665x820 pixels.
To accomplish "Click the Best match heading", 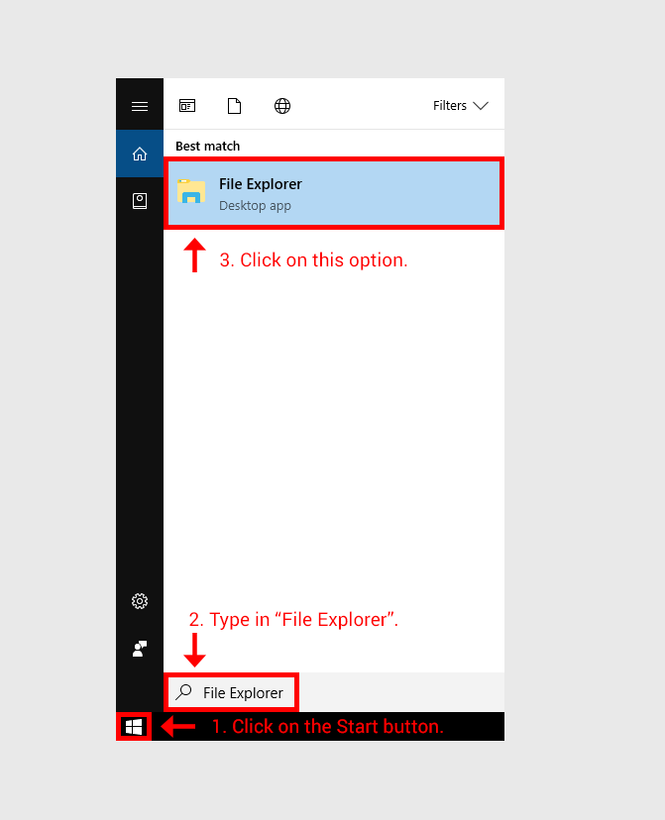I will [x=208, y=146].
